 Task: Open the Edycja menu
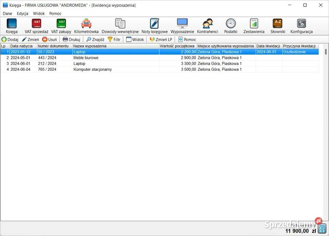(22, 14)
